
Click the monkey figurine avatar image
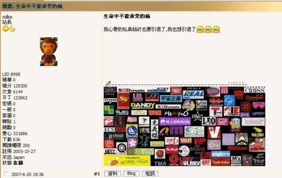(x=48, y=52)
